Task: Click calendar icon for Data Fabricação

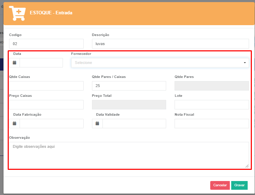Action: pos(15,123)
